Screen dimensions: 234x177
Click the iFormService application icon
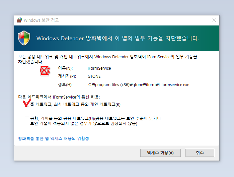45,71
